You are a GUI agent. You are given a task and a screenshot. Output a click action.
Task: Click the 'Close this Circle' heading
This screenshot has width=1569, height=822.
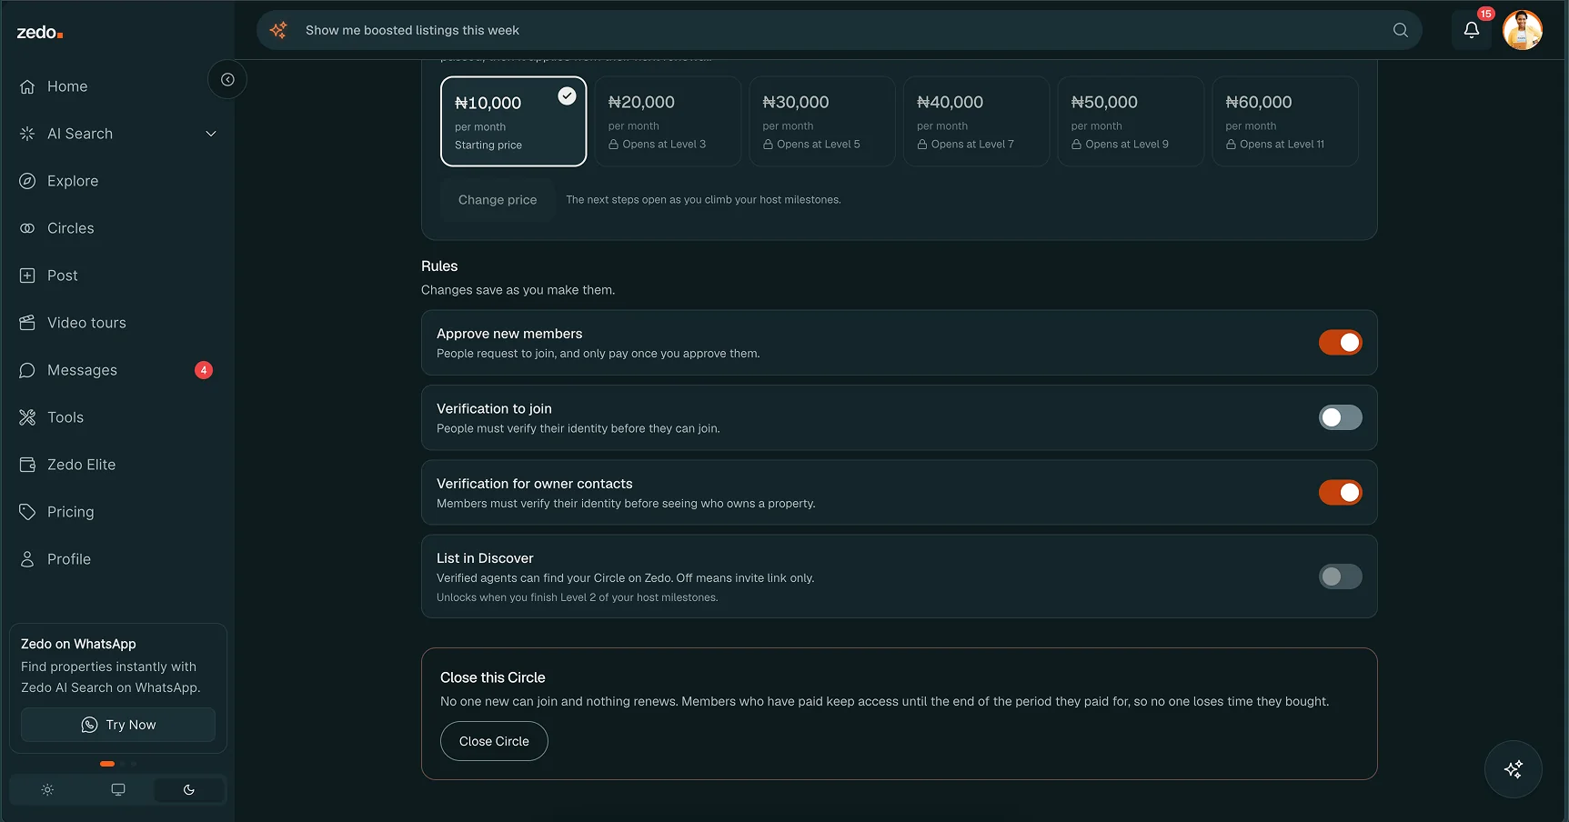493,677
